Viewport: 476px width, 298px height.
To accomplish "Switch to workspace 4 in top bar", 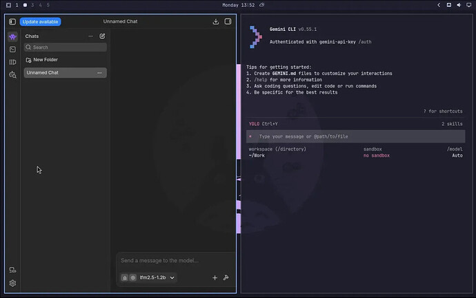I will [x=41, y=5].
